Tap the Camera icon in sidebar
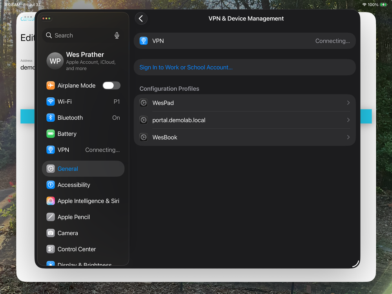The height and width of the screenshot is (294, 392). point(51,233)
